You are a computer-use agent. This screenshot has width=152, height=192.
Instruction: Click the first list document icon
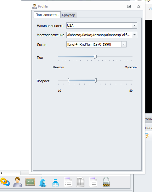[68, 182]
